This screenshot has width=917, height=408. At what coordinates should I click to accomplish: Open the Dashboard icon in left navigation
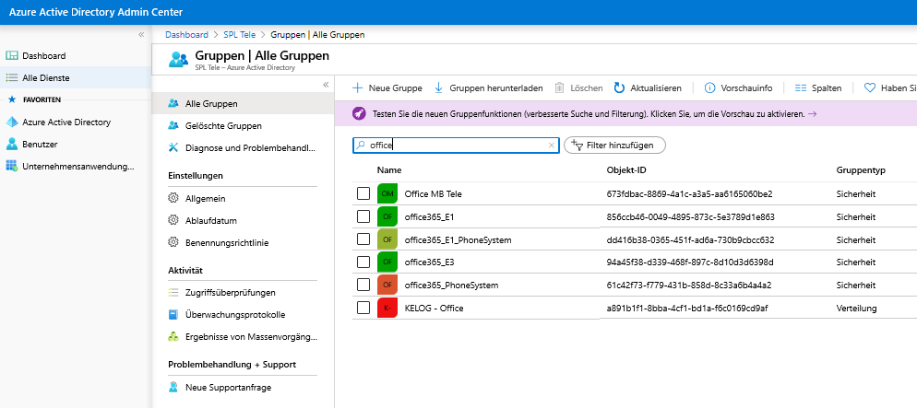click(12, 56)
